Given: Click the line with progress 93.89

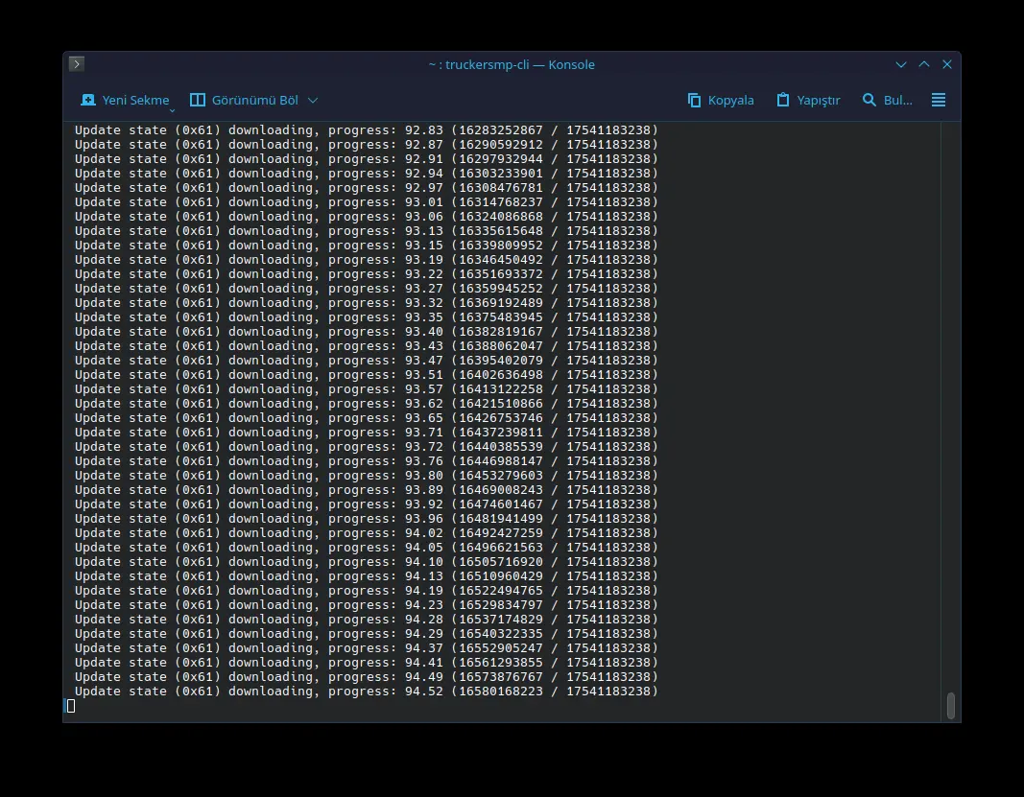Looking at the screenshot, I should [367, 489].
